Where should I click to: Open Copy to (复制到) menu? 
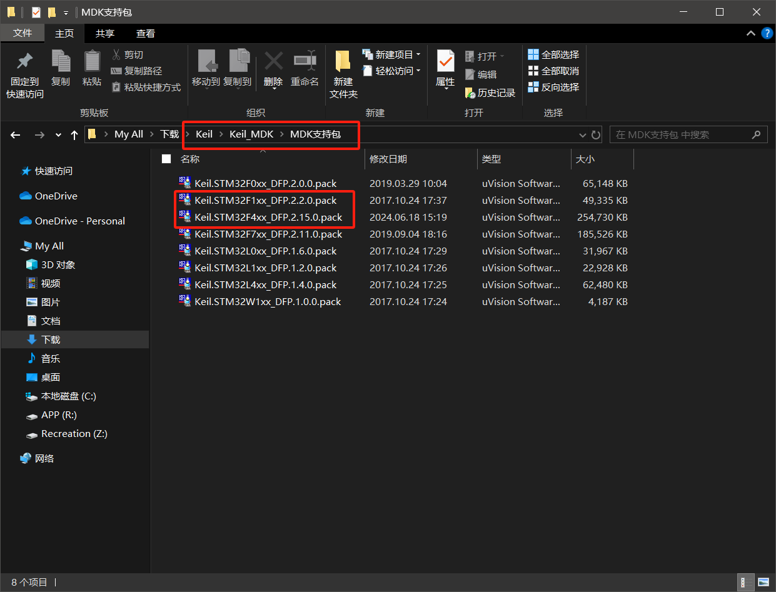pos(238,69)
